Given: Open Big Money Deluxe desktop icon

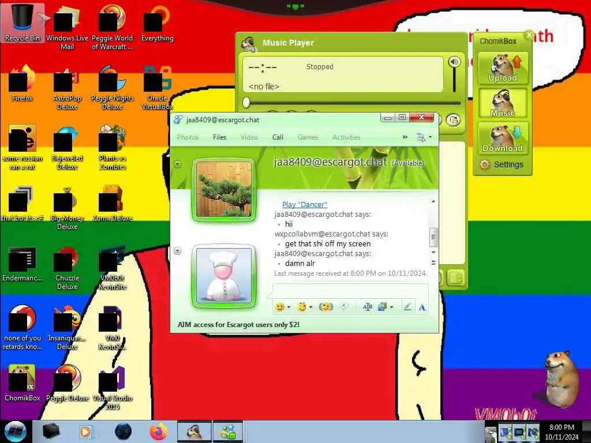Looking at the screenshot, I should coord(67,208).
